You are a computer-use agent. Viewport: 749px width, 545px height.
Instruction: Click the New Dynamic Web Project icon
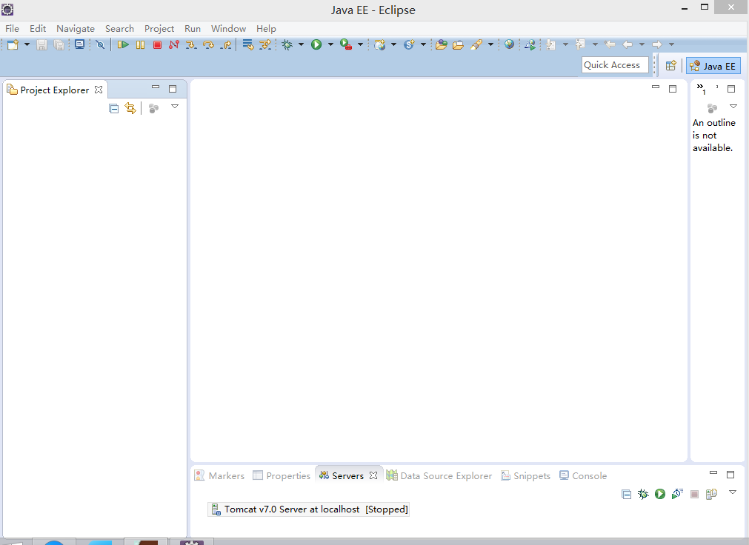[380, 44]
